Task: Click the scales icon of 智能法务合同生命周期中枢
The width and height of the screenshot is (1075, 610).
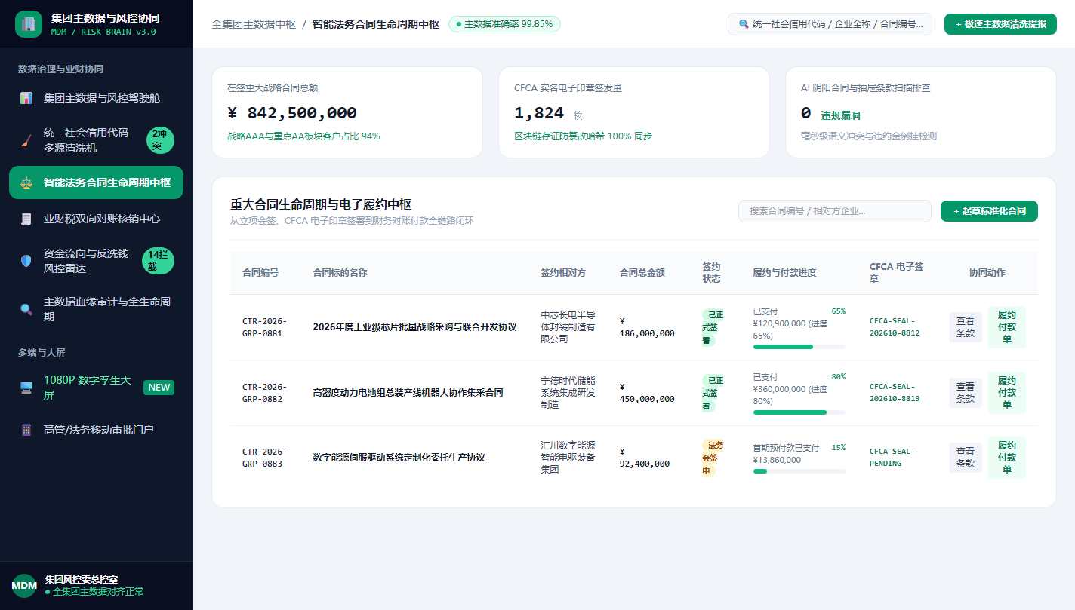Action: tap(26, 182)
